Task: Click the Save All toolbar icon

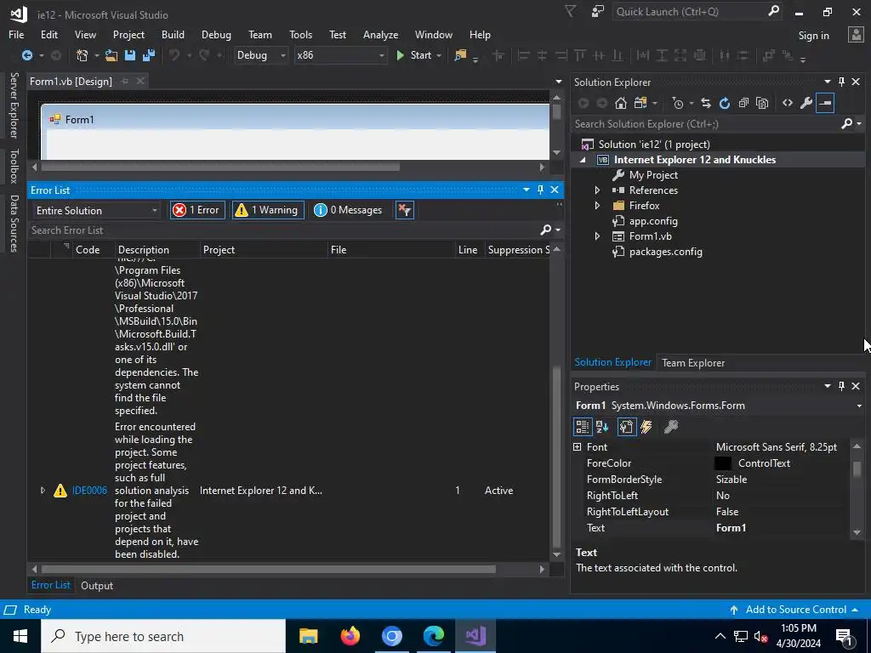Action: 149,55
